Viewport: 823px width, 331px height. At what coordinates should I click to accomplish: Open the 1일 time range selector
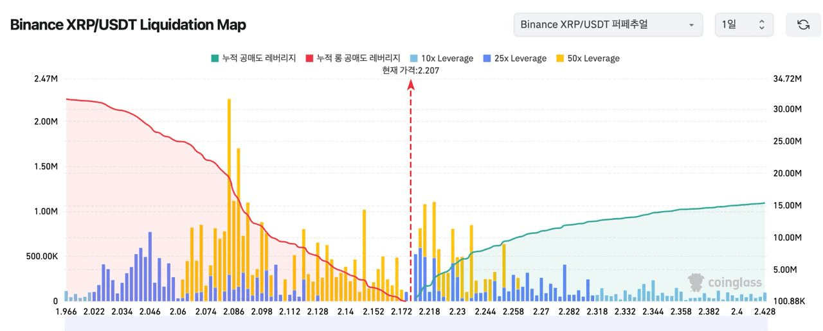click(x=745, y=24)
